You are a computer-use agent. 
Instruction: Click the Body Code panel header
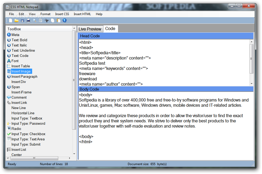coord(165,89)
